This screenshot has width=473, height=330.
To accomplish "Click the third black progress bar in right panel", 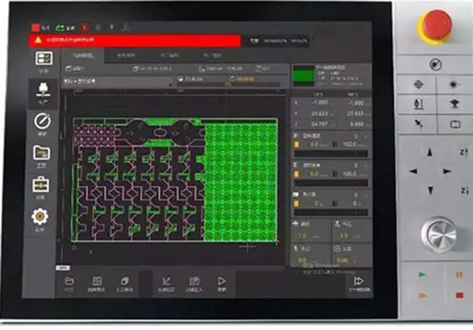I will click(x=331, y=212).
